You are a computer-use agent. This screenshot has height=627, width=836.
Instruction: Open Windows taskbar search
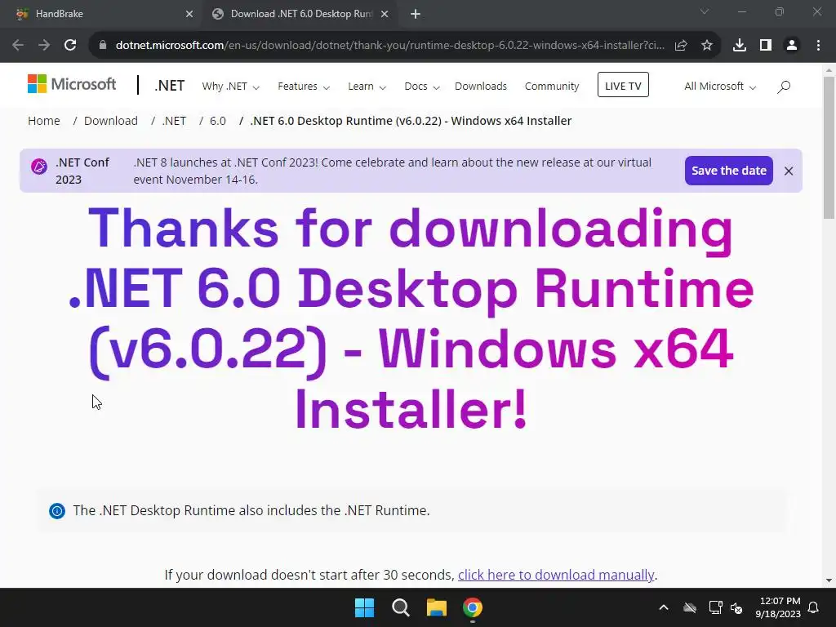[400, 607]
